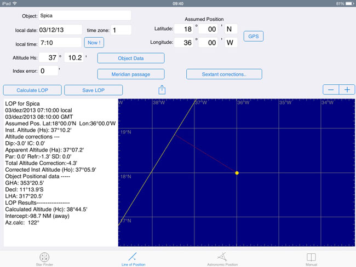Select the 'LOP for Spica' result line
The width and height of the screenshot is (356, 267).
[x=22, y=103]
